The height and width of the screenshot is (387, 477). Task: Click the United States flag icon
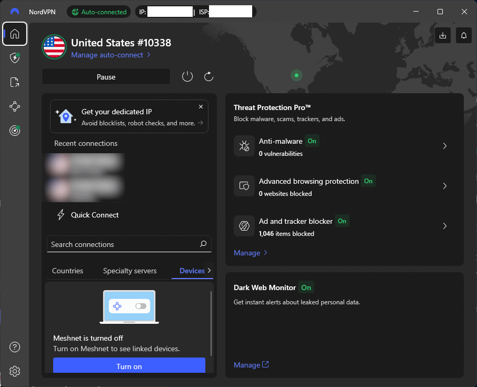tap(54, 47)
